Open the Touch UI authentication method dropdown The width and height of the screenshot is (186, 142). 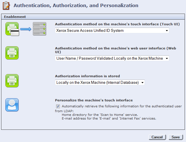click(x=112, y=30)
